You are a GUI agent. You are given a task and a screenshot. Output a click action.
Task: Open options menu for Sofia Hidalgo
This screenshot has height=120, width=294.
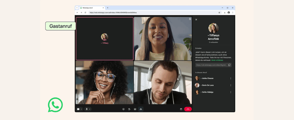(231, 92)
